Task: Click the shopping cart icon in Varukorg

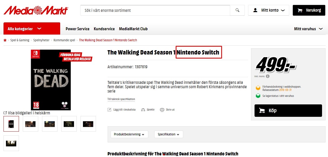Action: coord(300,10)
